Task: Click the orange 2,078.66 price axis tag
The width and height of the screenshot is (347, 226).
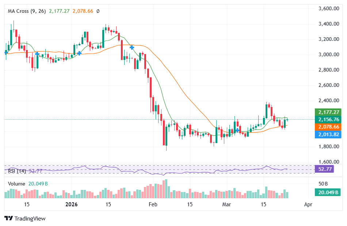Action: pos(328,127)
